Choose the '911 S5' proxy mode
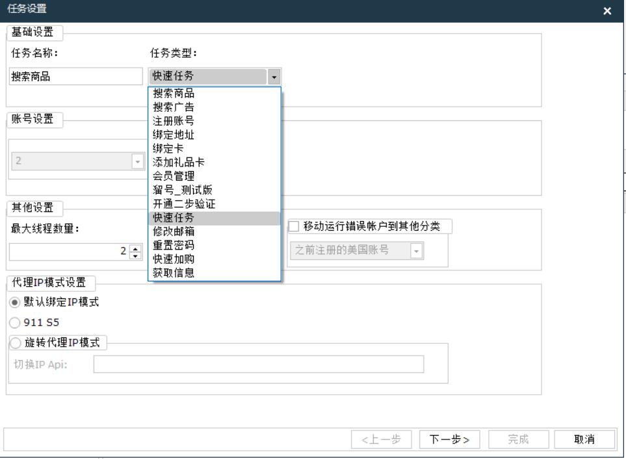The height and width of the screenshot is (459, 626). 14,322
